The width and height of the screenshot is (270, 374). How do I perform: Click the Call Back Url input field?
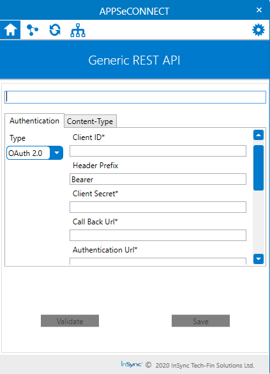pyautogui.click(x=158, y=235)
